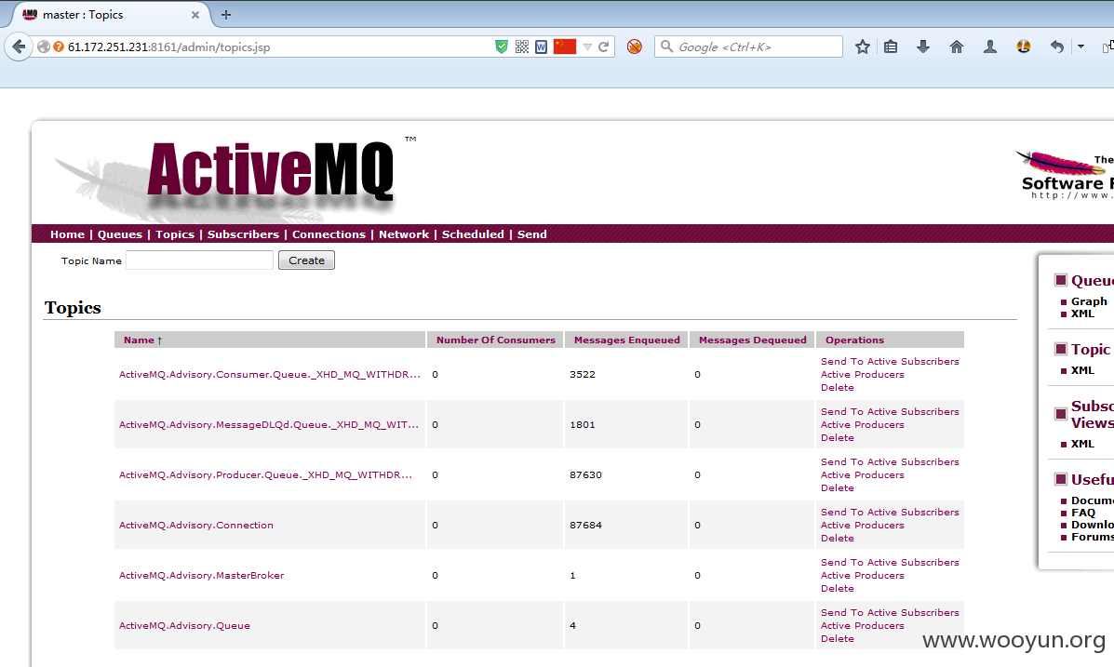Open a new browser tab
Image resolution: width=1114 pixels, height=667 pixels.
click(x=226, y=15)
